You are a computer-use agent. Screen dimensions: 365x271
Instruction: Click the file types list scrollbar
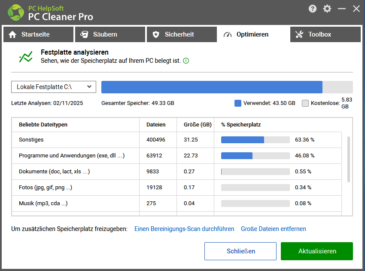349,159
